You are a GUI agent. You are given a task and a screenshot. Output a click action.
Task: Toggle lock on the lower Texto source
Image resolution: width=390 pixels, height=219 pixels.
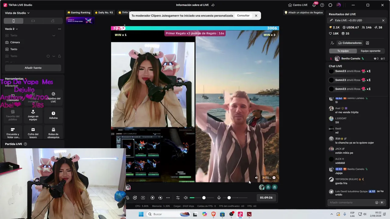click(59, 56)
